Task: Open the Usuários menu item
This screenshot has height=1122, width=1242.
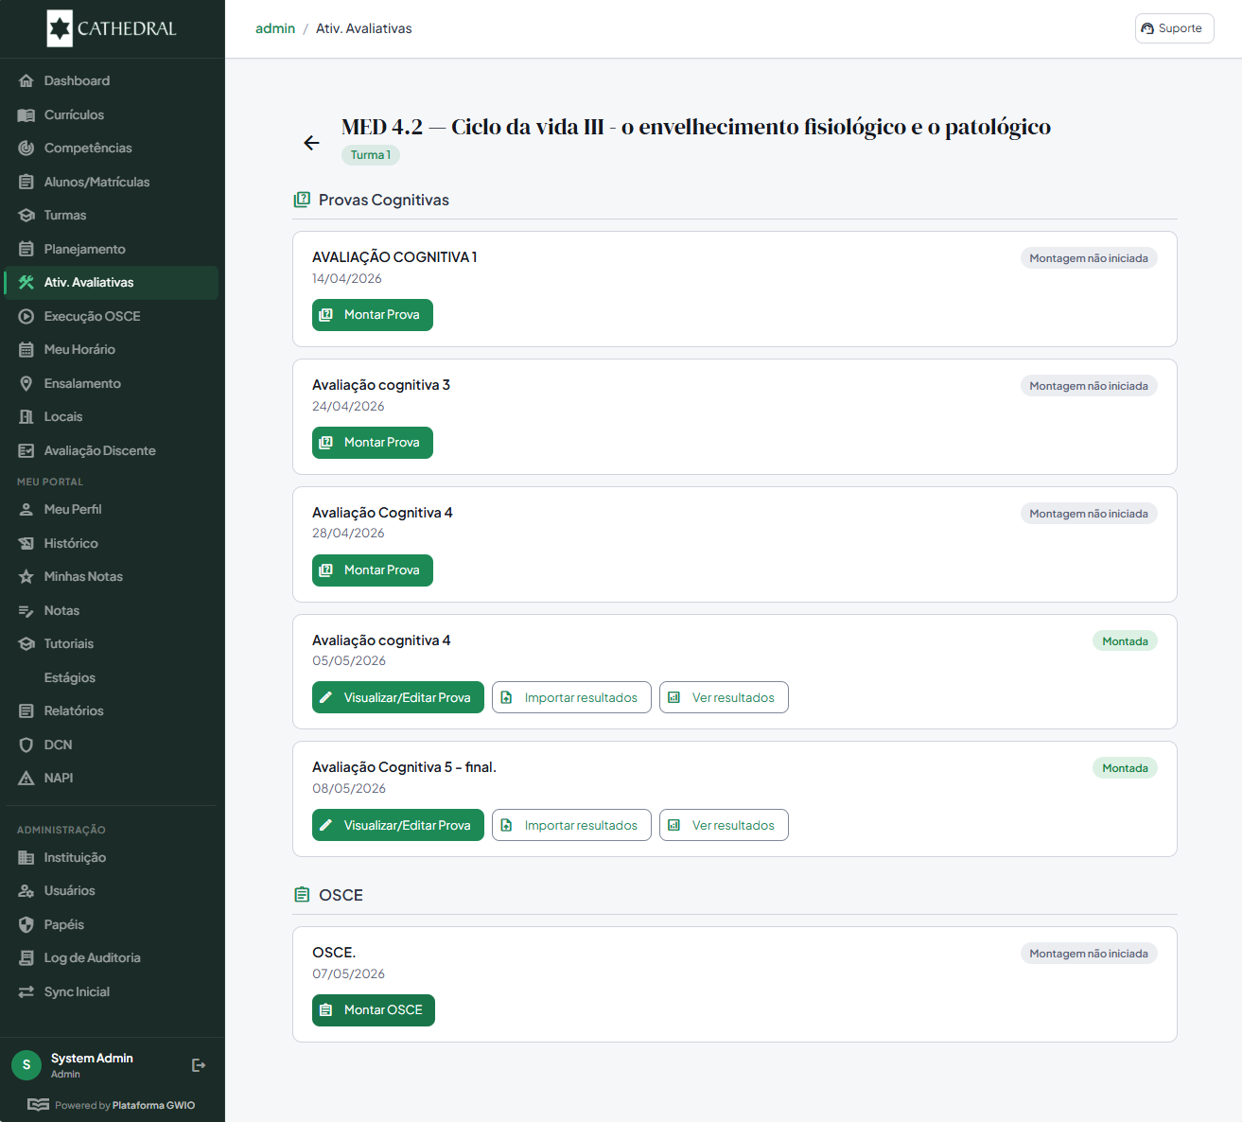Action: (x=112, y=891)
